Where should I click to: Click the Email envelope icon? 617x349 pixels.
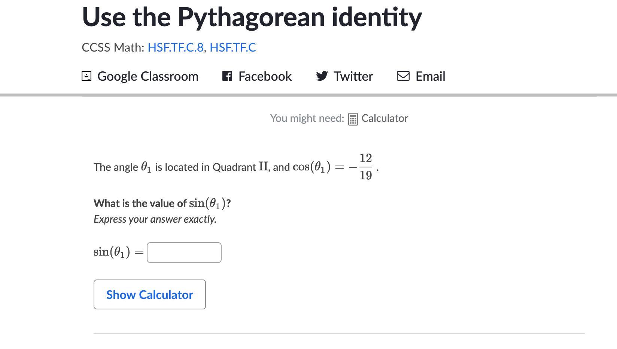point(403,76)
